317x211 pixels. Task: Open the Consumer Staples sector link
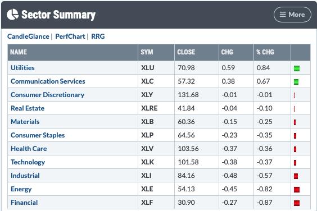coord(38,135)
